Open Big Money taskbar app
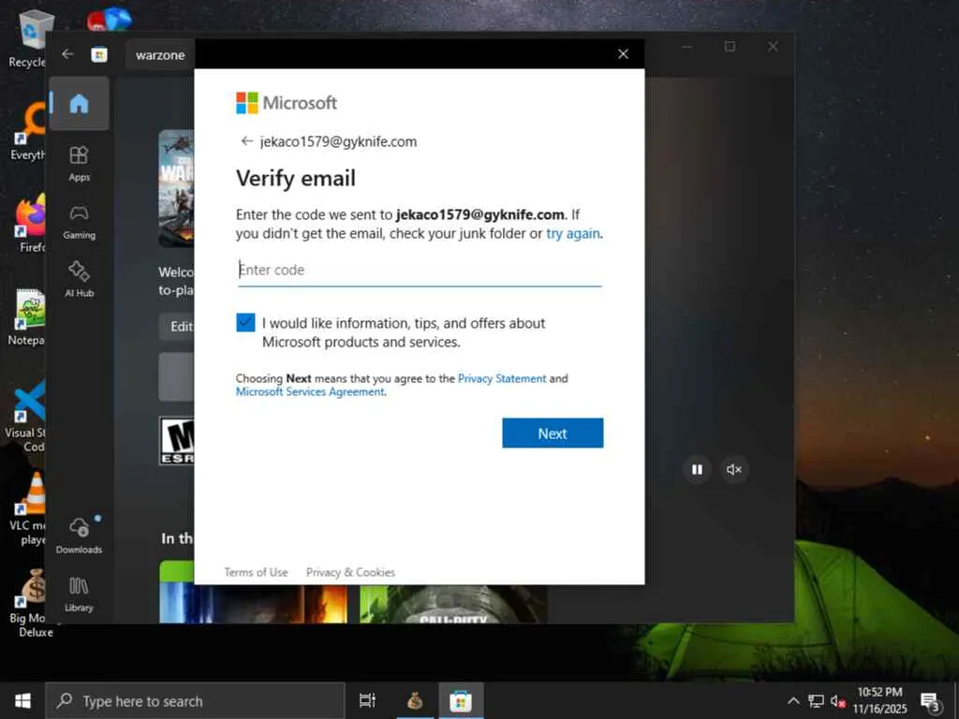Screen dimensions: 959x719 (415, 700)
